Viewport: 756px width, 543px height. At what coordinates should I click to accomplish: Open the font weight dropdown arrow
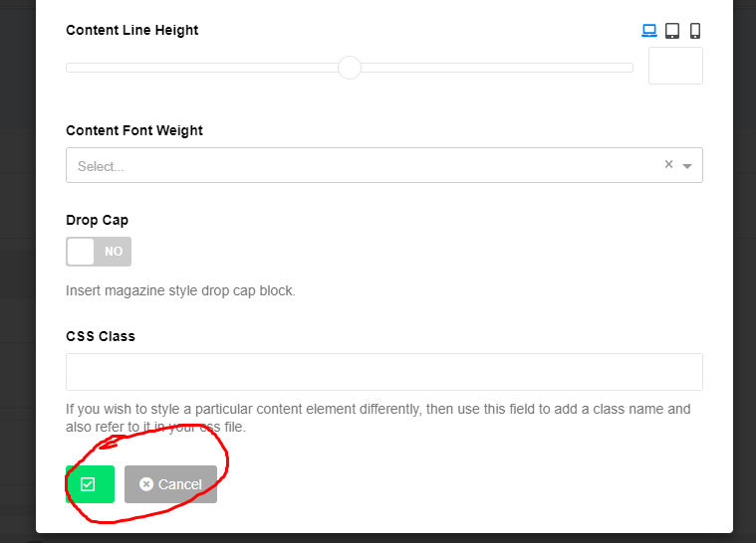(x=687, y=166)
